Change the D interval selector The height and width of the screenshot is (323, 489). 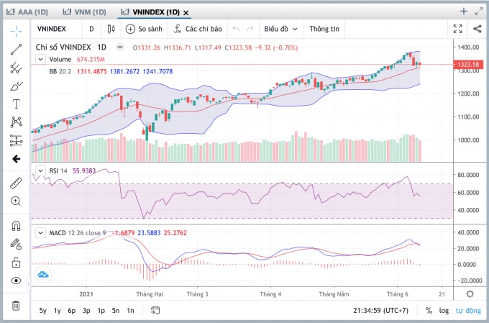tap(91, 29)
